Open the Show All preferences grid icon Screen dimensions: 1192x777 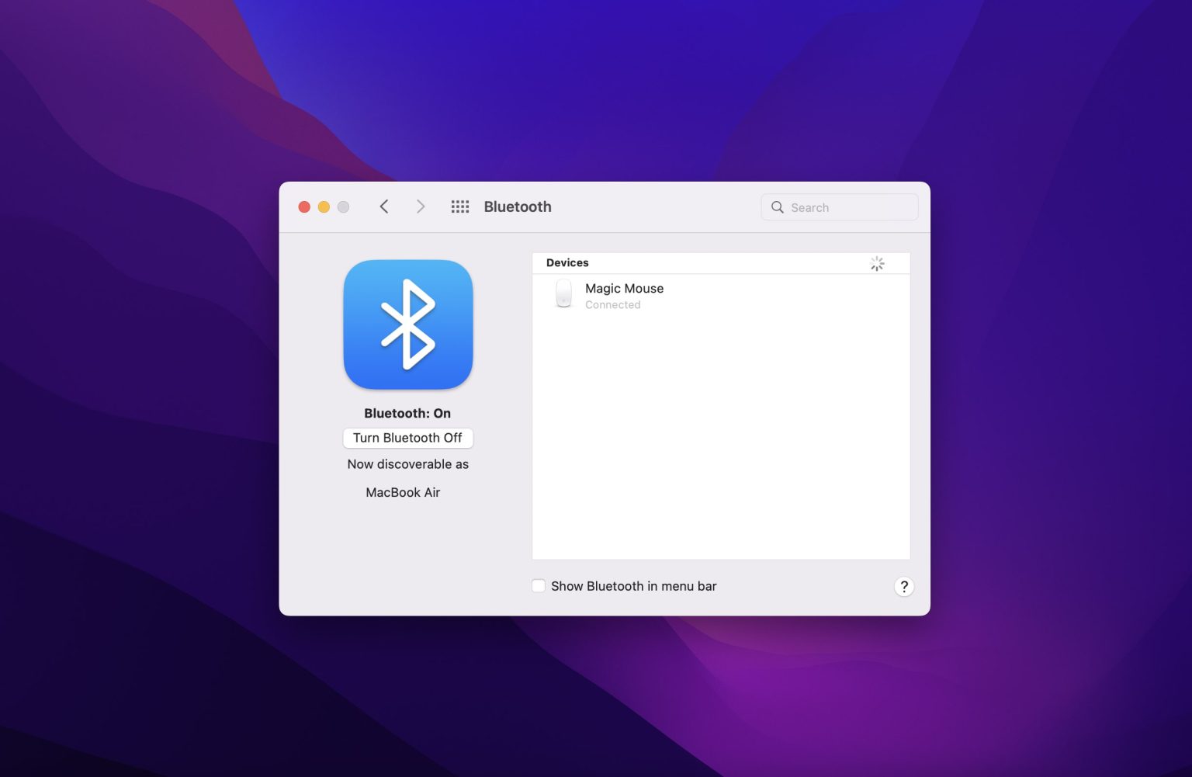(460, 206)
